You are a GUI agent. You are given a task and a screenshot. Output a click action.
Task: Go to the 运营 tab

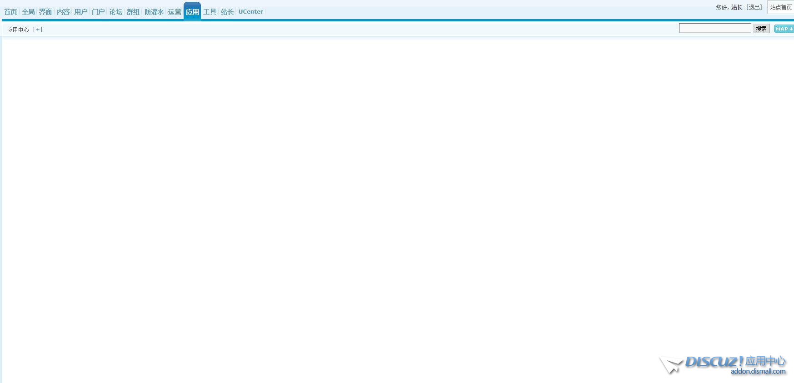(x=175, y=12)
